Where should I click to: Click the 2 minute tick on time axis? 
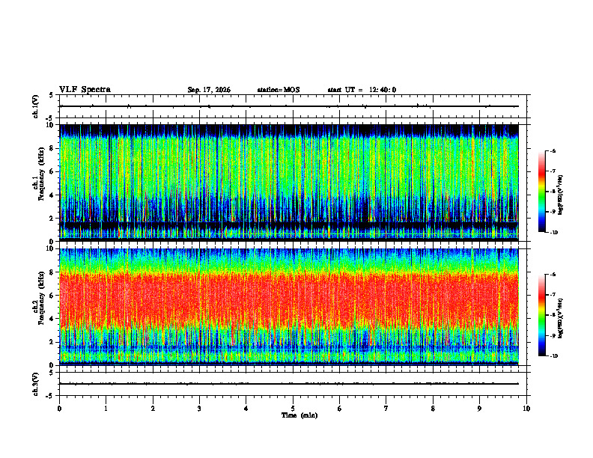pyautogui.click(x=153, y=409)
